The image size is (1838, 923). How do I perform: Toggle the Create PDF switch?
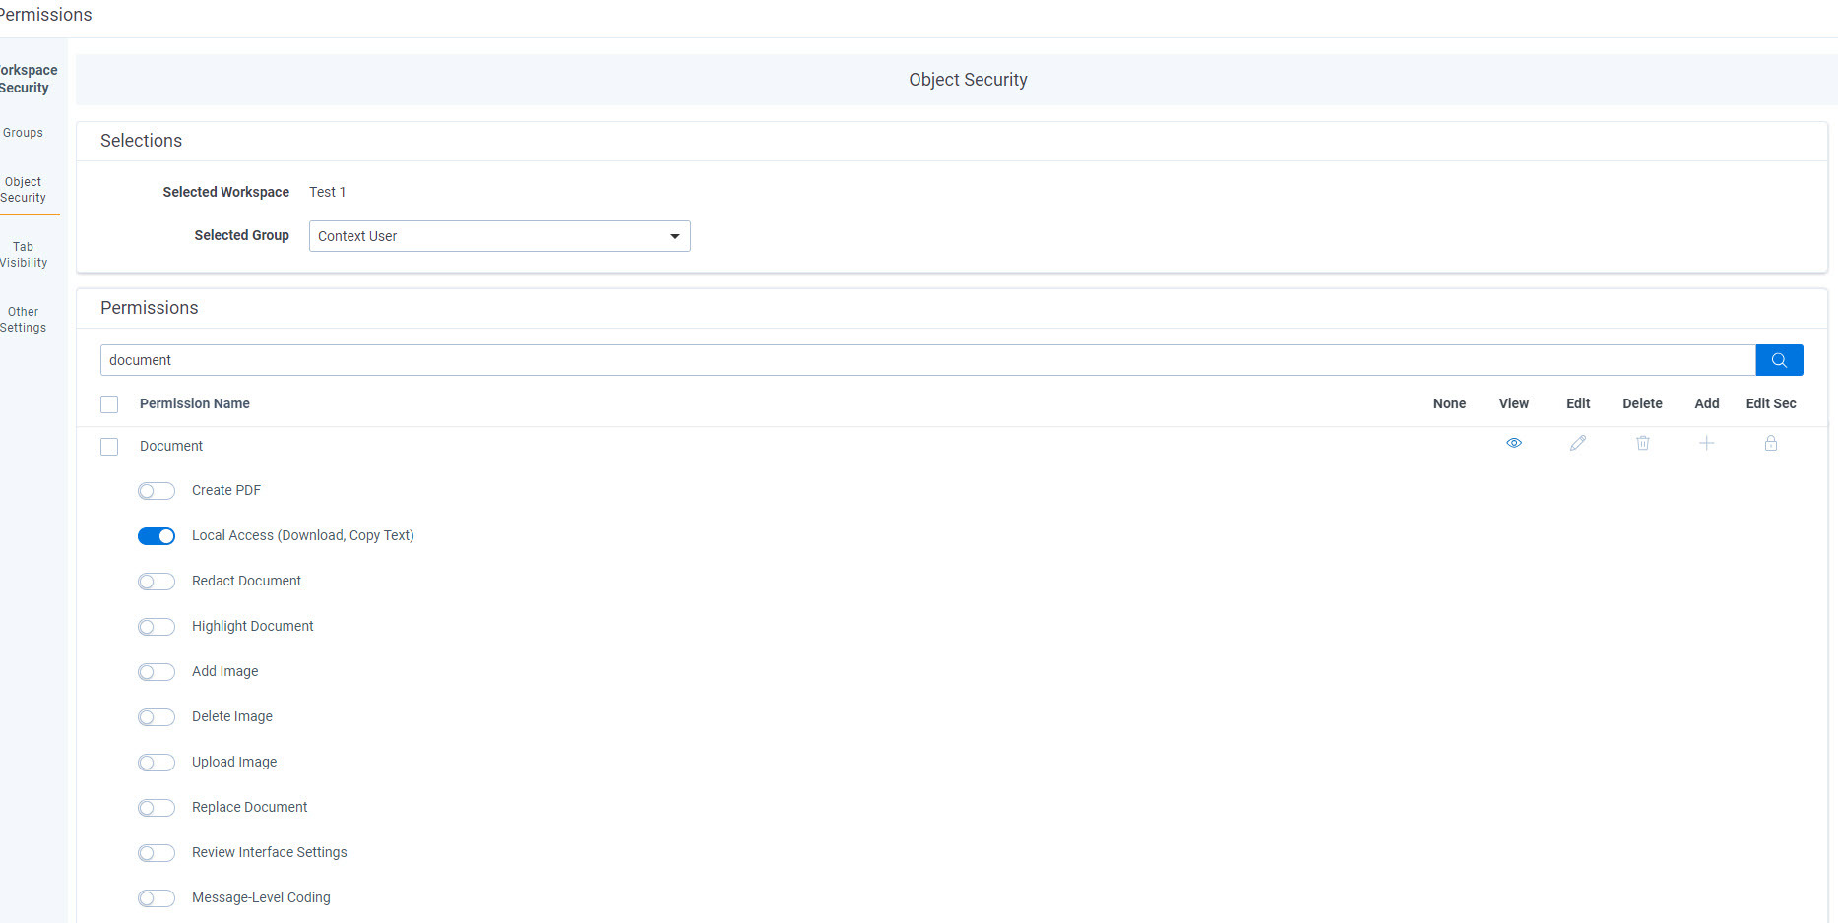point(157,491)
